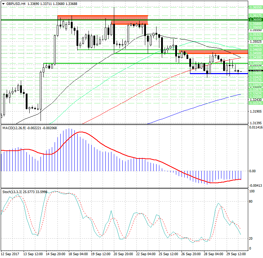Image resolution: width=263 pixels, height=258 pixels.
Task: Click the MACD zero level label 0.00
Action: pos(252,171)
